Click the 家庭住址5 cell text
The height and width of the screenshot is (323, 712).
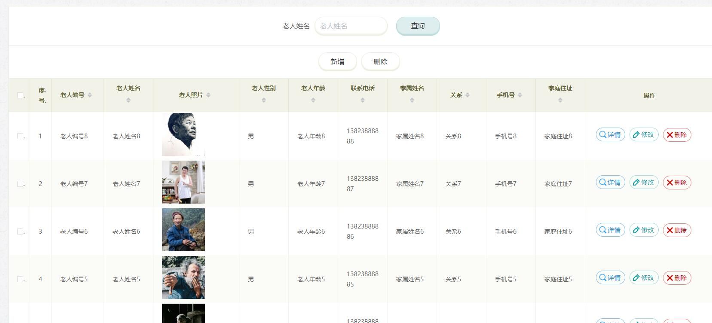558,279
